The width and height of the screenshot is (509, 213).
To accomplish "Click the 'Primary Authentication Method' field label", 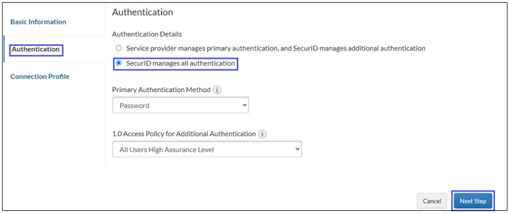I will click(x=161, y=90).
